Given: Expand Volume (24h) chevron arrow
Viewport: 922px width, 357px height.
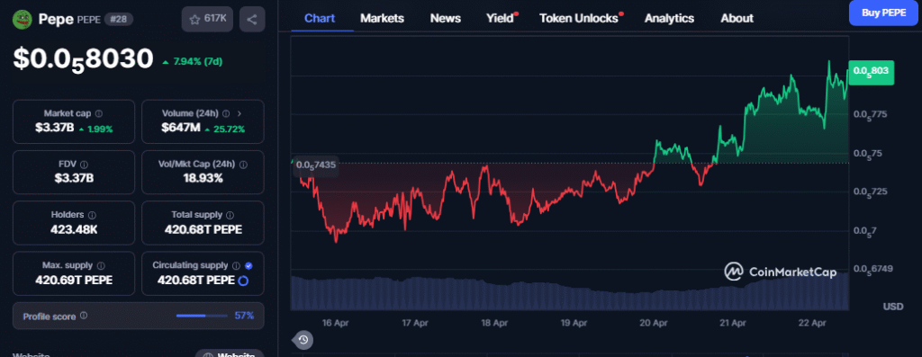Looking at the screenshot, I should click(x=240, y=113).
